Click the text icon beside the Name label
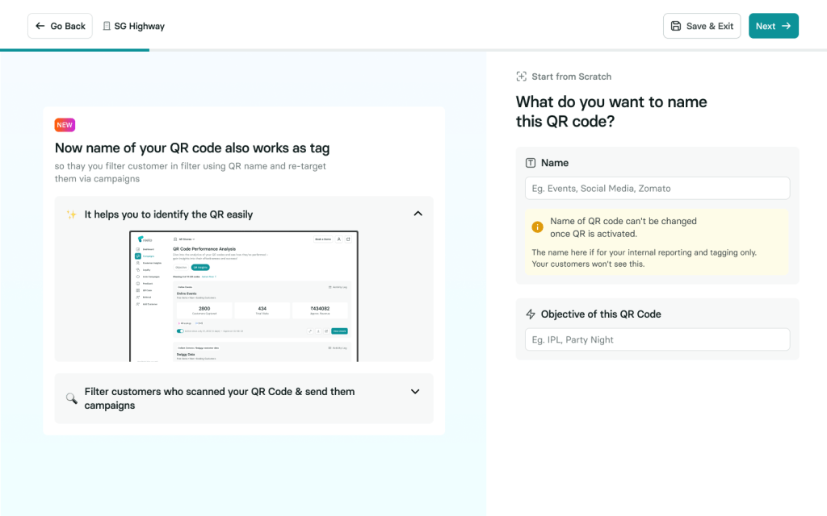Screen dimensions: 827x516 click(531, 163)
